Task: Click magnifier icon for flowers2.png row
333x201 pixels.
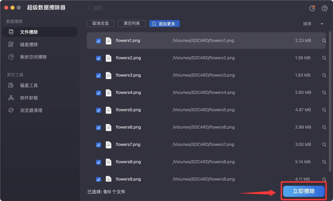Action: tap(324, 58)
